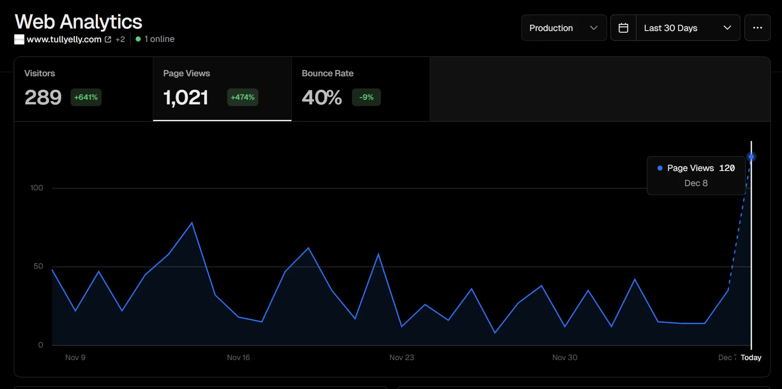Click the +641% visitors change badge

(x=86, y=97)
